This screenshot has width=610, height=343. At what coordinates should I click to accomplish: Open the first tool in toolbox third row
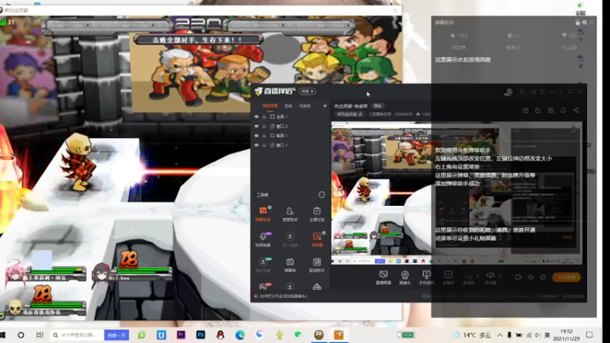[x=263, y=264]
